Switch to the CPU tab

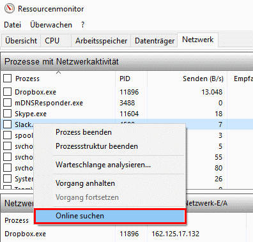pos(52,40)
